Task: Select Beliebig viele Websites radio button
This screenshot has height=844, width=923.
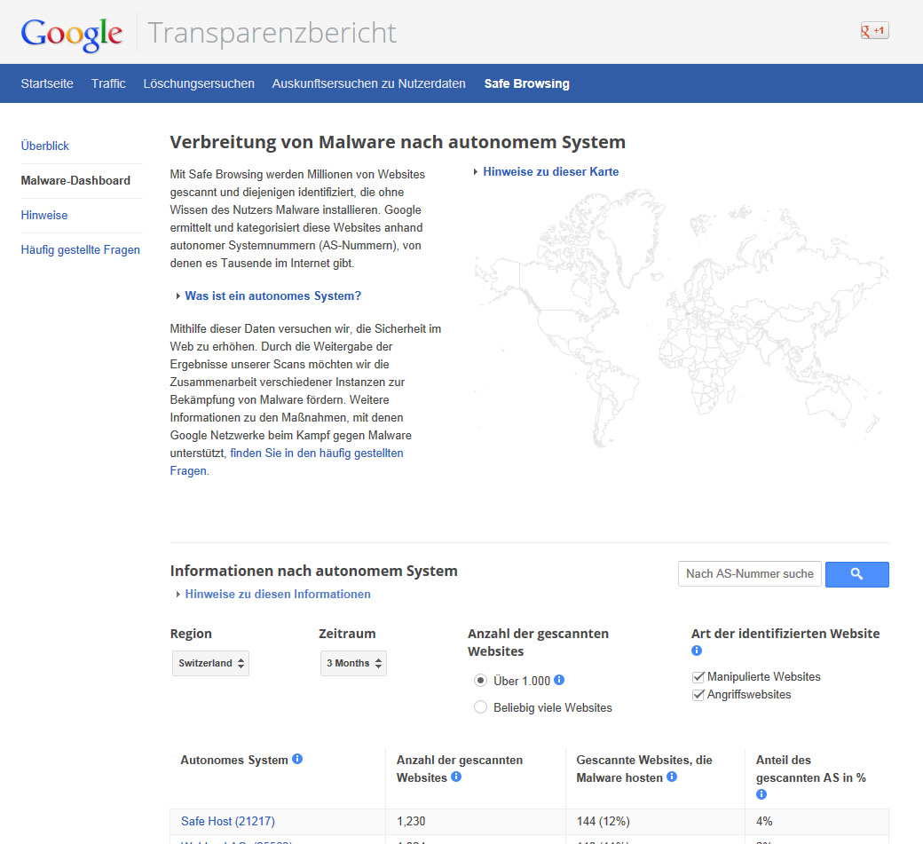Action: click(480, 706)
